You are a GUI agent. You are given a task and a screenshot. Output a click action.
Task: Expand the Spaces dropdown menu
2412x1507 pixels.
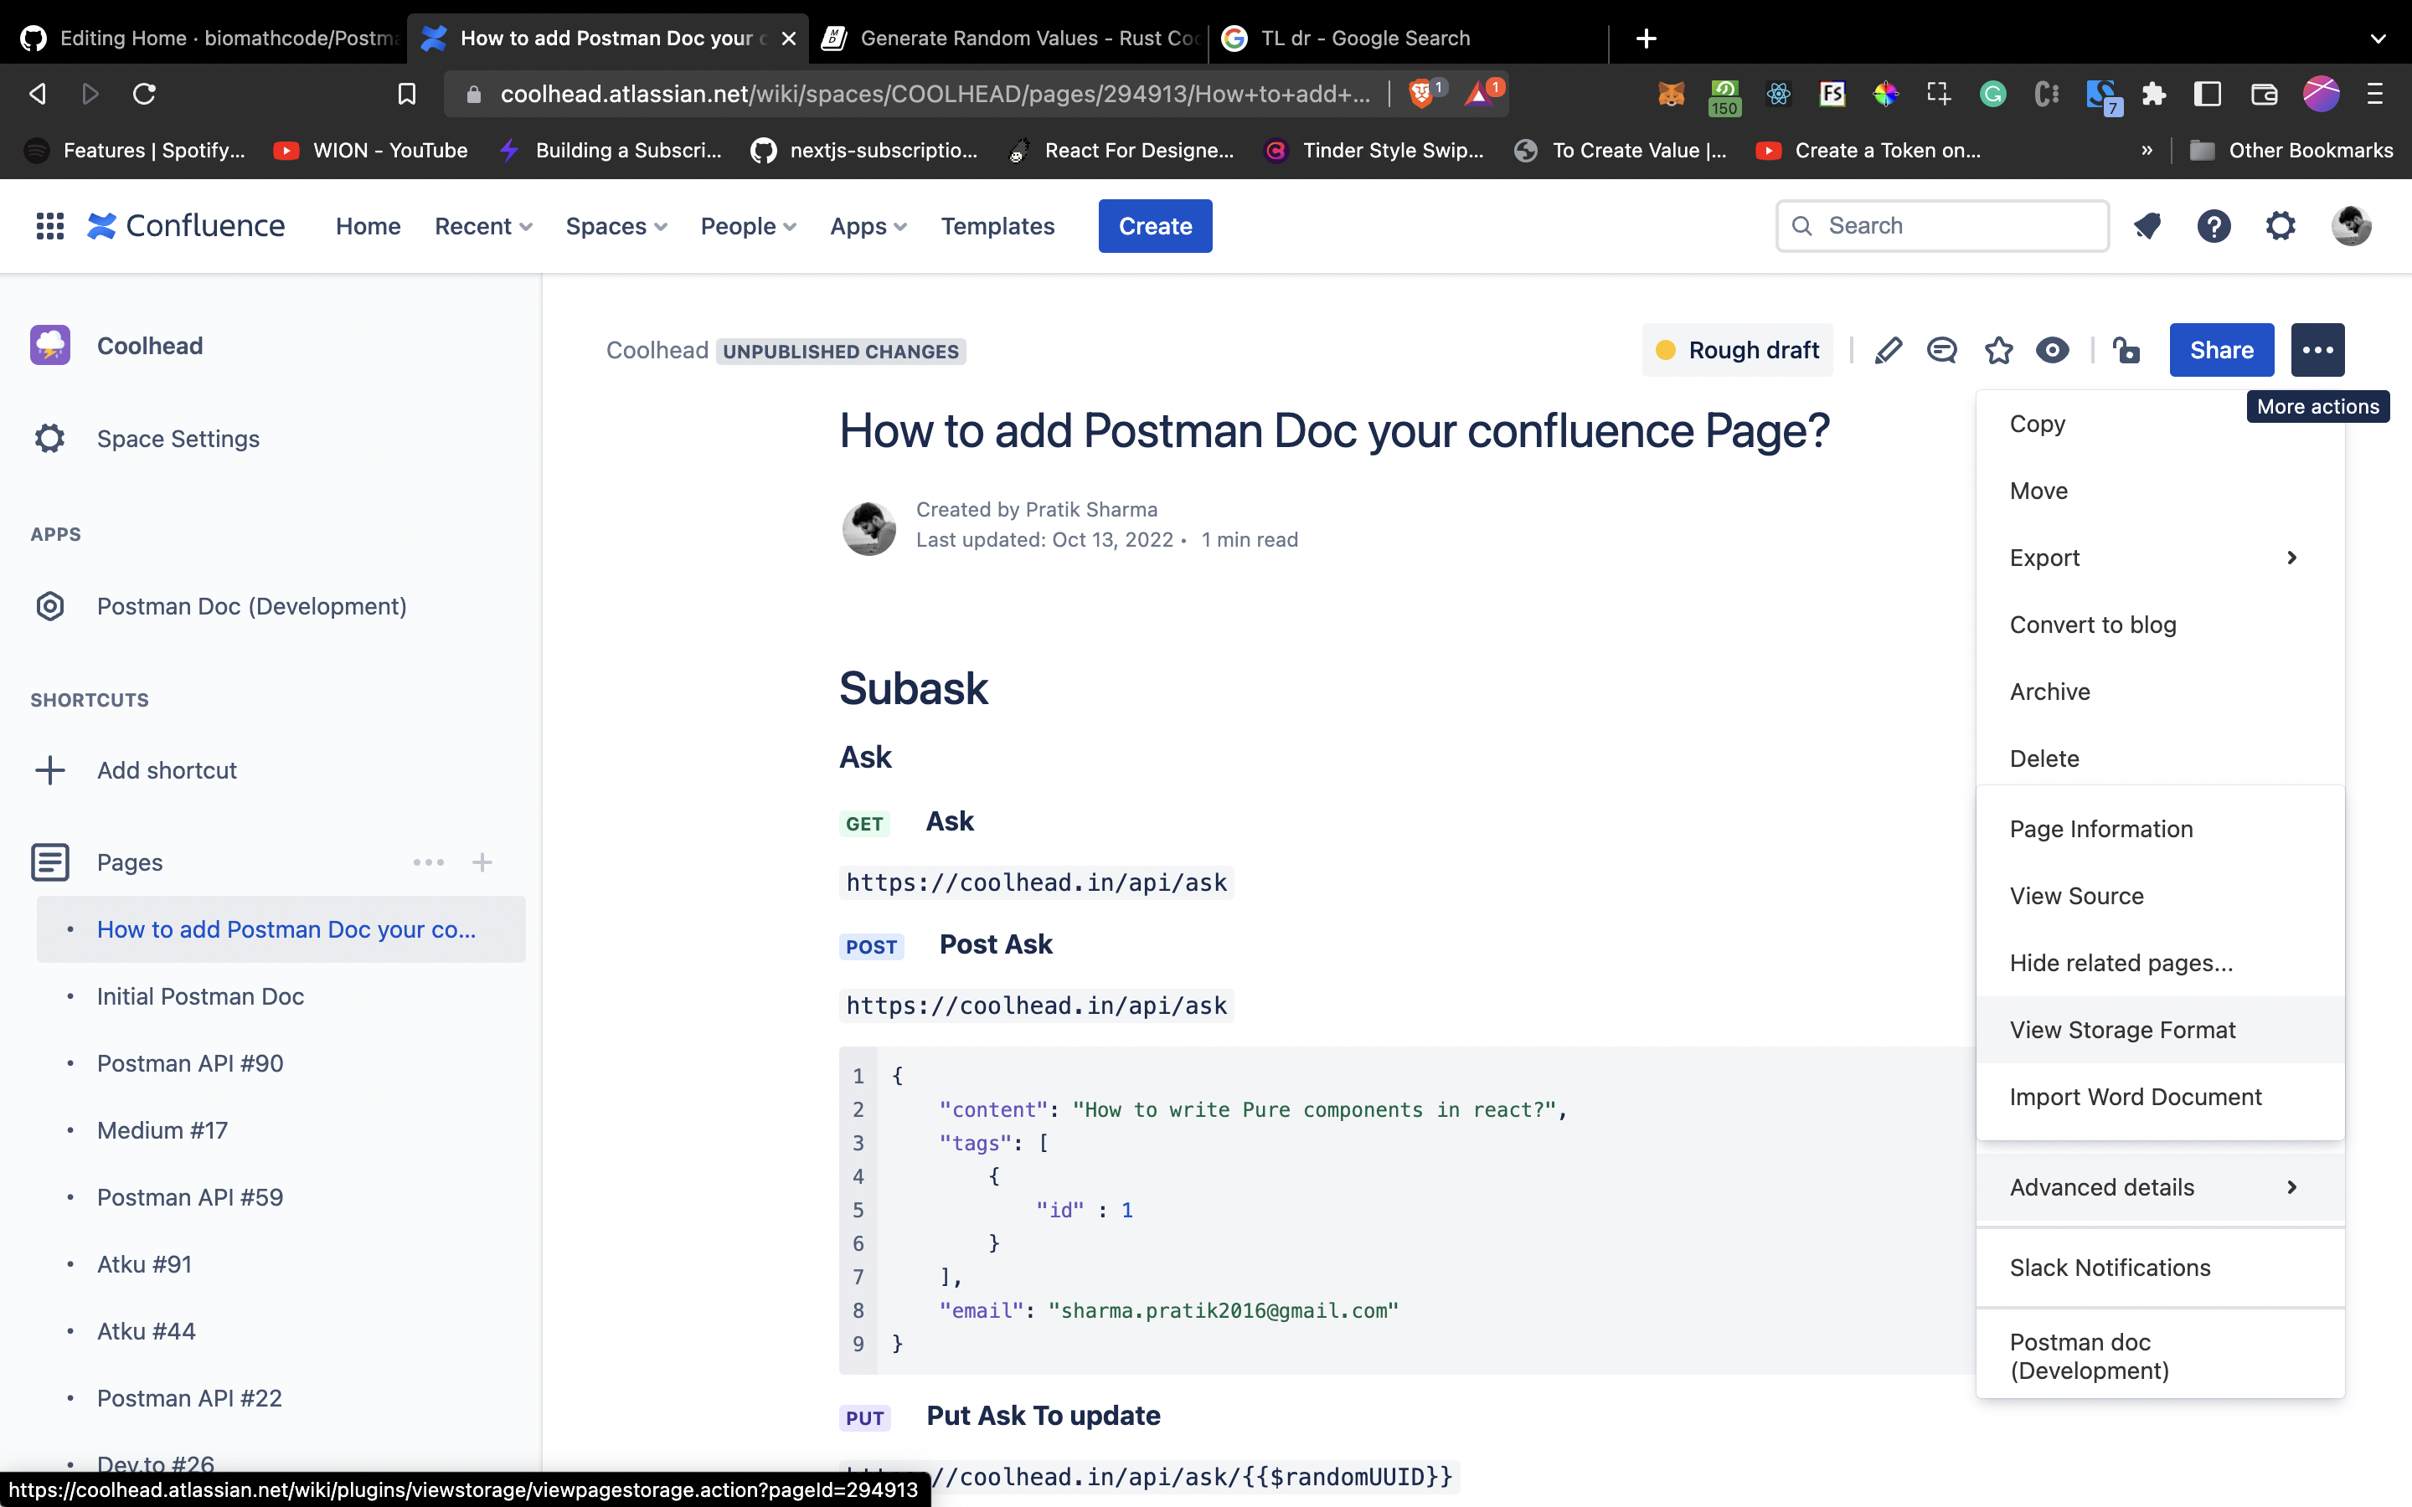(x=616, y=226)
